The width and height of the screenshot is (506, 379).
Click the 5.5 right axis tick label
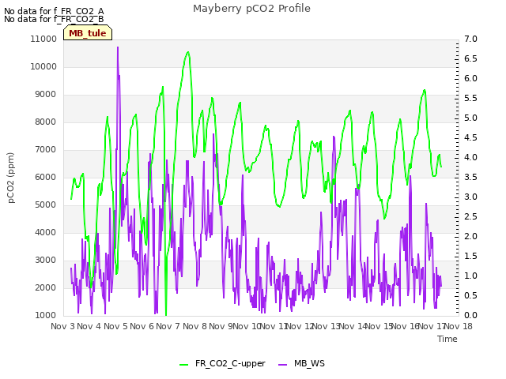click(470, 98)
